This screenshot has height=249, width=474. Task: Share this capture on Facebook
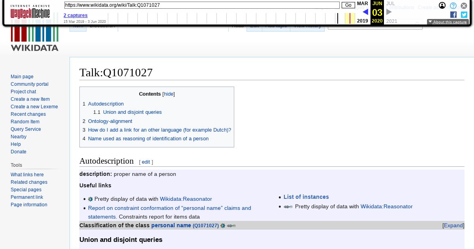[x=453, y=15]
